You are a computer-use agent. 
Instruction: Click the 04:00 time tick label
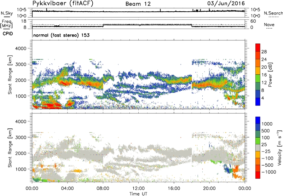(67, 189)
